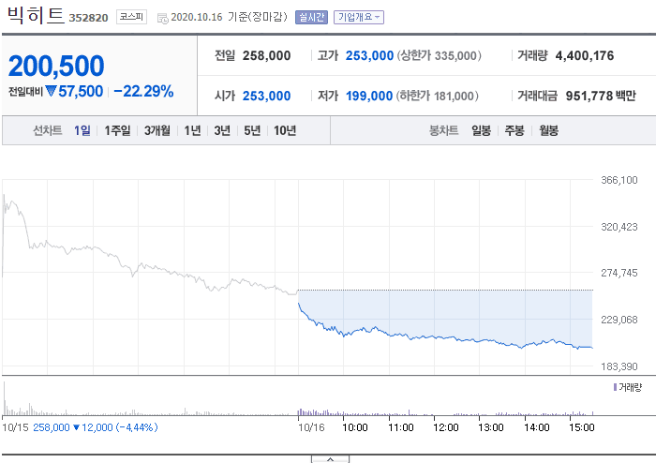Open the 주봉 candlestick chart
This screenshot has width=656, height=463.
514,131
